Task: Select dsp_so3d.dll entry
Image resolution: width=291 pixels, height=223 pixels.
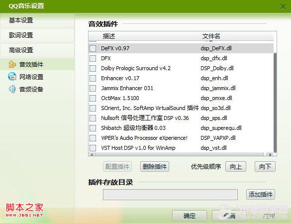Action: point(216,108)
